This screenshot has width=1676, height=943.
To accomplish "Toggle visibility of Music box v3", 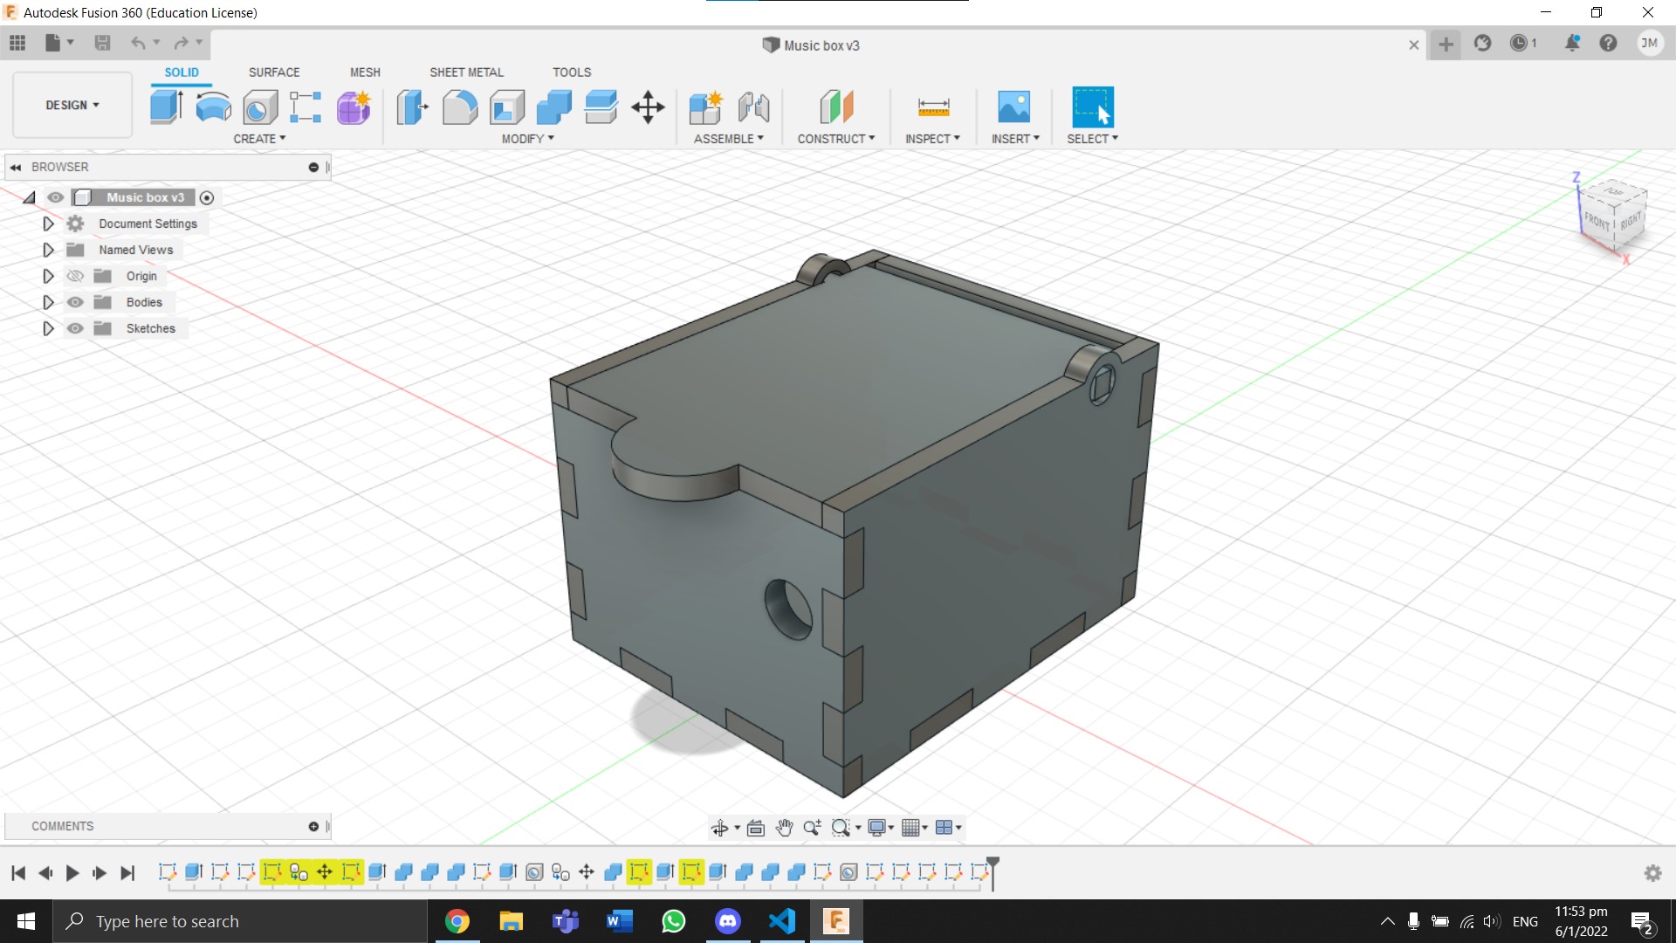I will pyautogui.click(x=56, y=197).
